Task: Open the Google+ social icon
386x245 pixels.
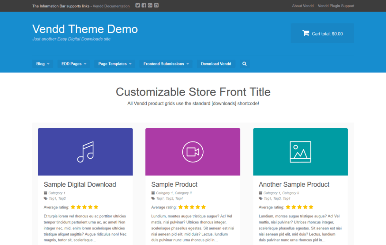Action: click(x=150, y=5)
